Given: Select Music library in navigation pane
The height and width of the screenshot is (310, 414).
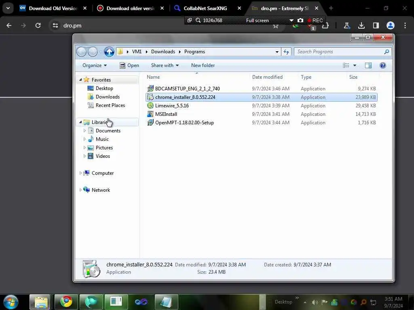Looking at the screenshot, I should tap(102, 139).
